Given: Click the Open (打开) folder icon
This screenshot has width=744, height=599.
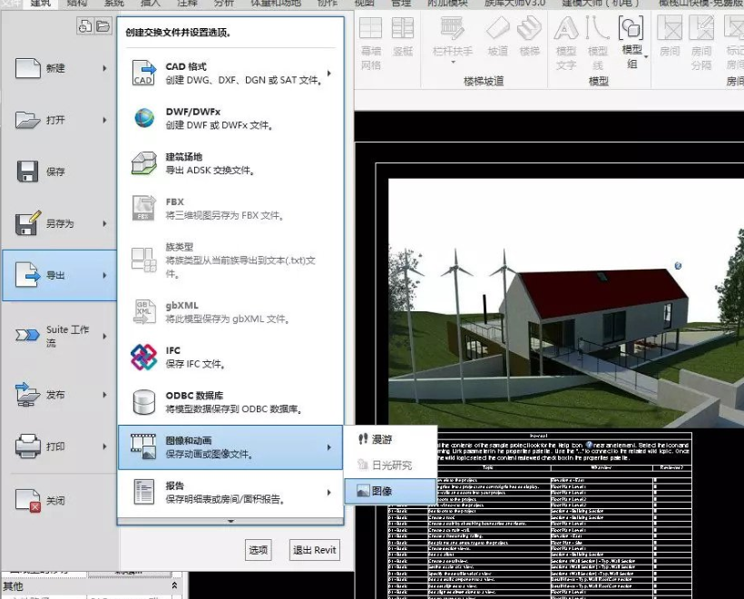Looking at the screenshot, I should click(x=27, y=120).
